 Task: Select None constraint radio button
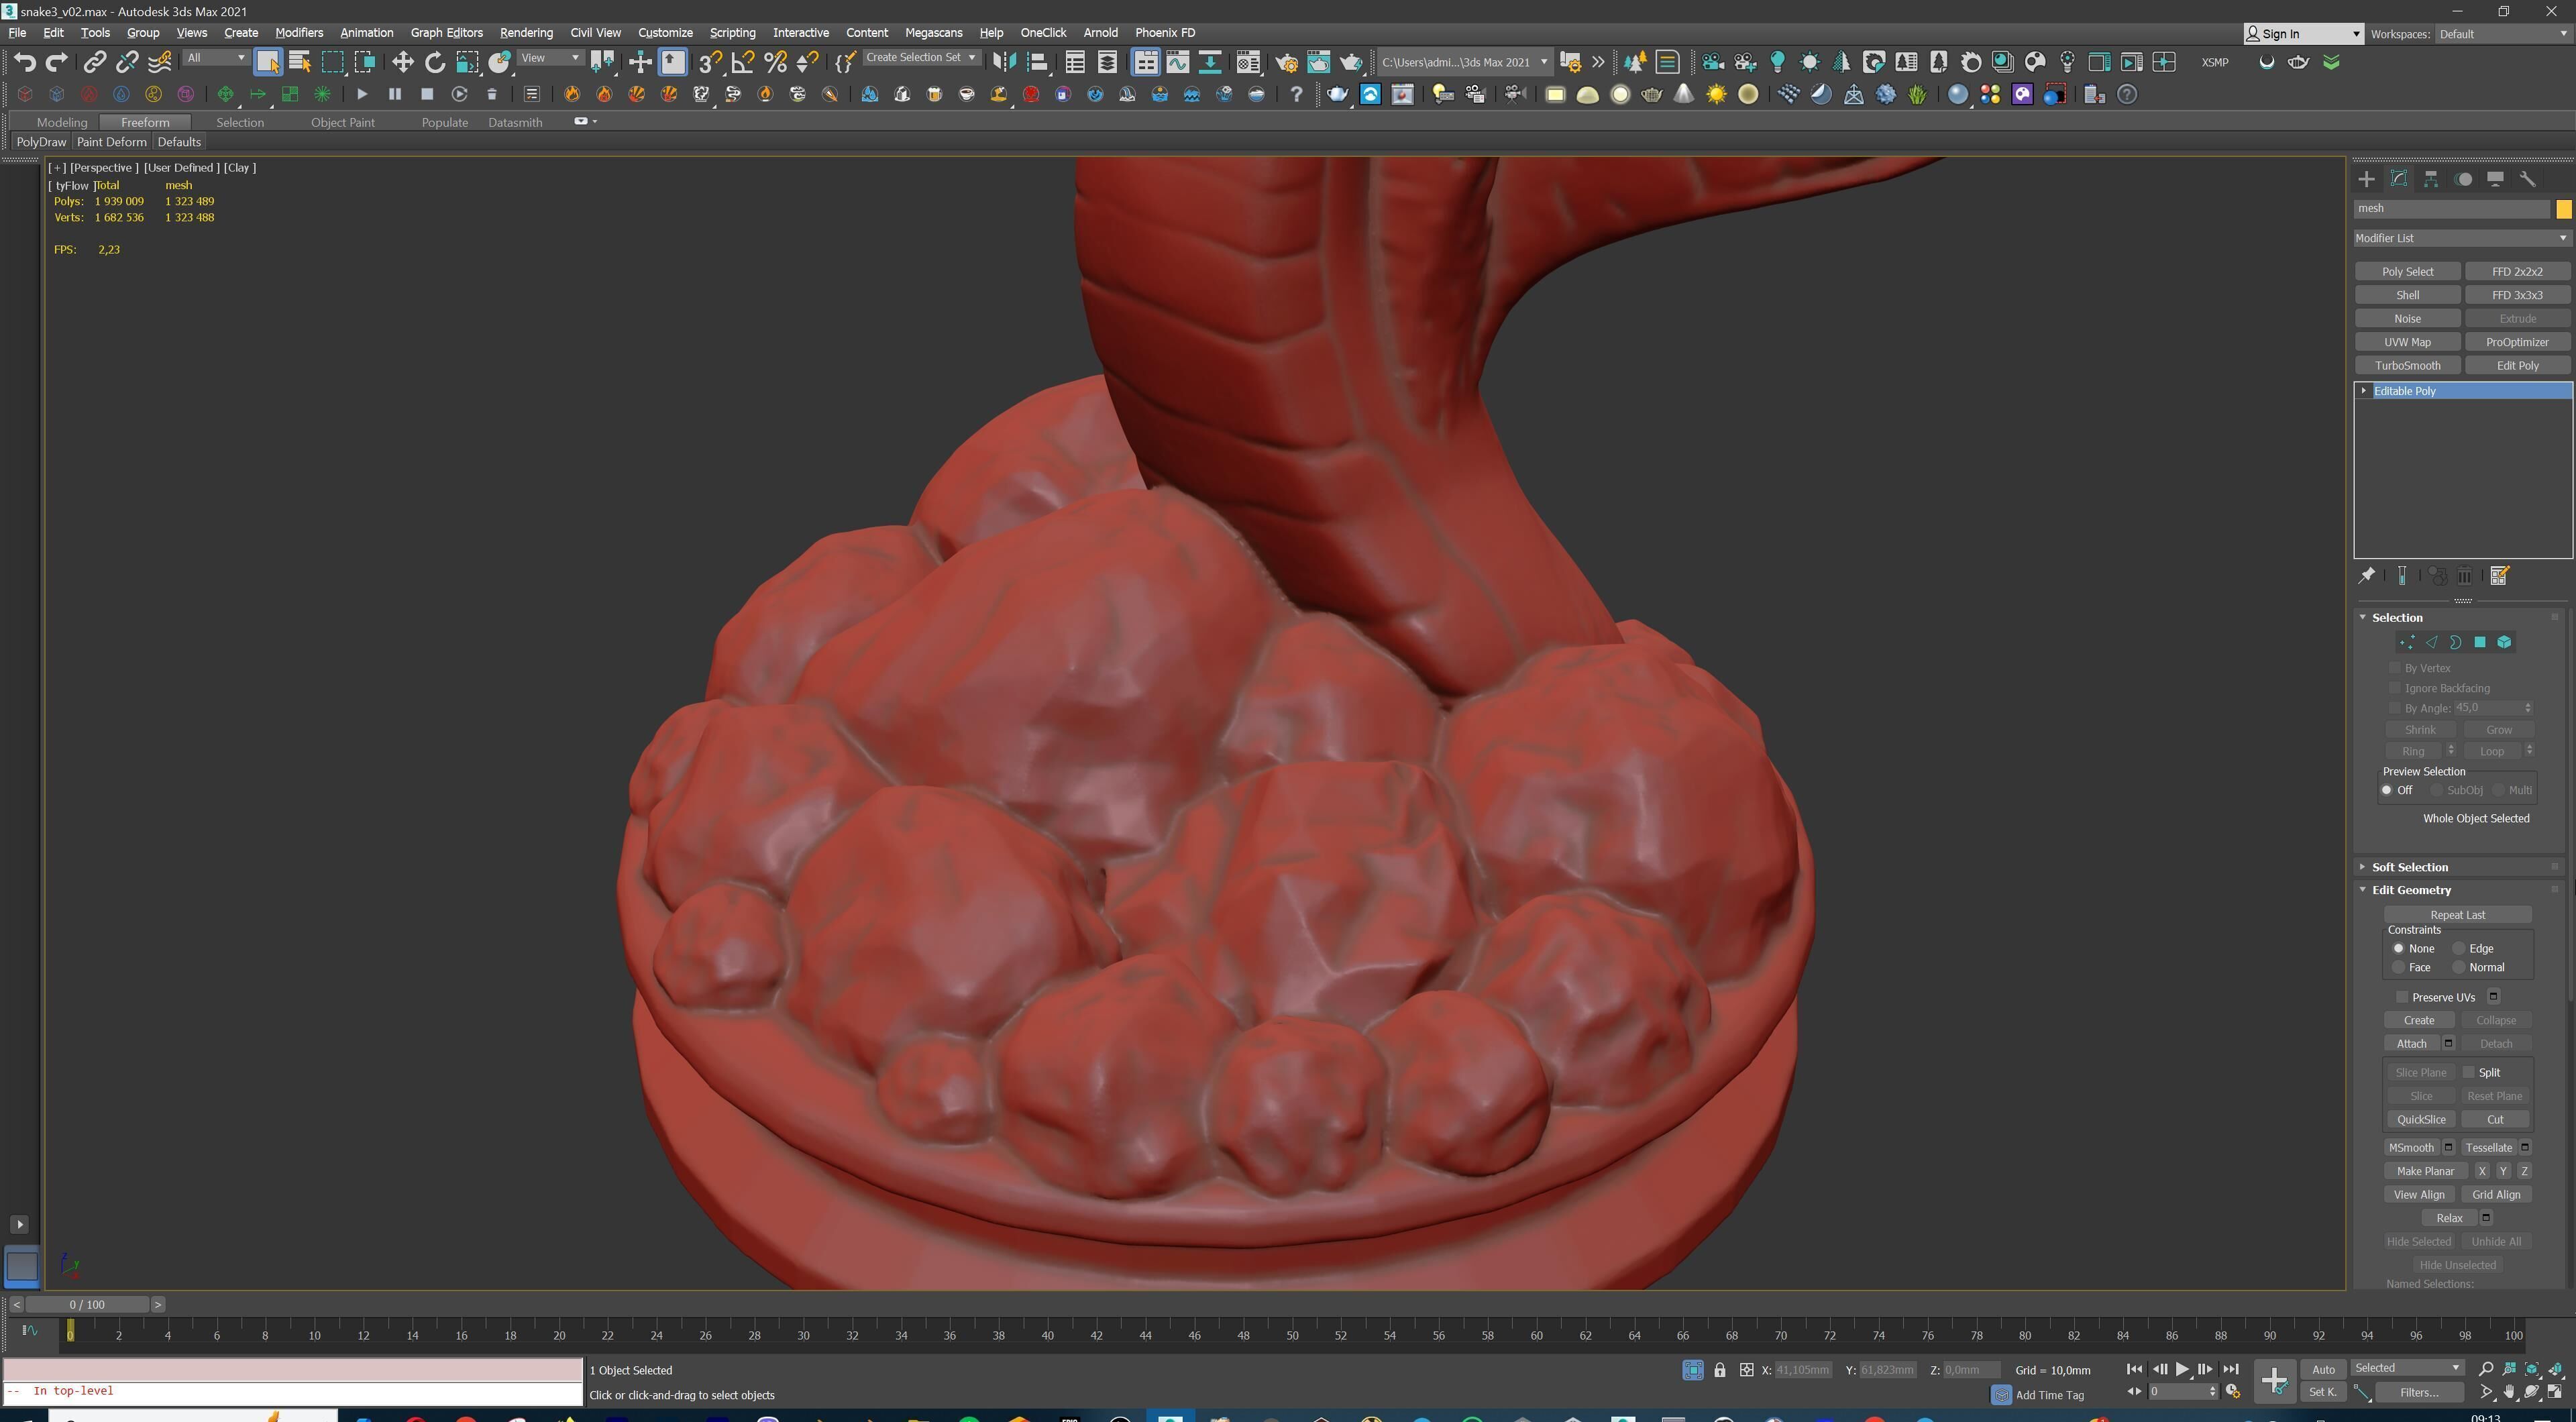[x=2398, y=948]
